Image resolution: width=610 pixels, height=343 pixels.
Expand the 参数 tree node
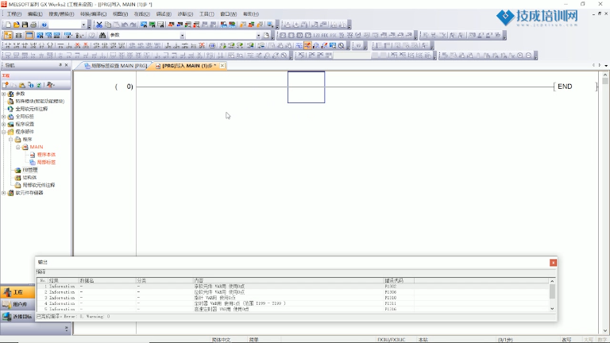(4, 94)
